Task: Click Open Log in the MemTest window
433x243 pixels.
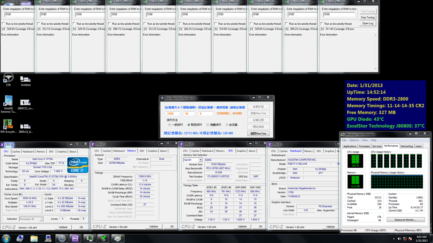Action: (368, 23)
